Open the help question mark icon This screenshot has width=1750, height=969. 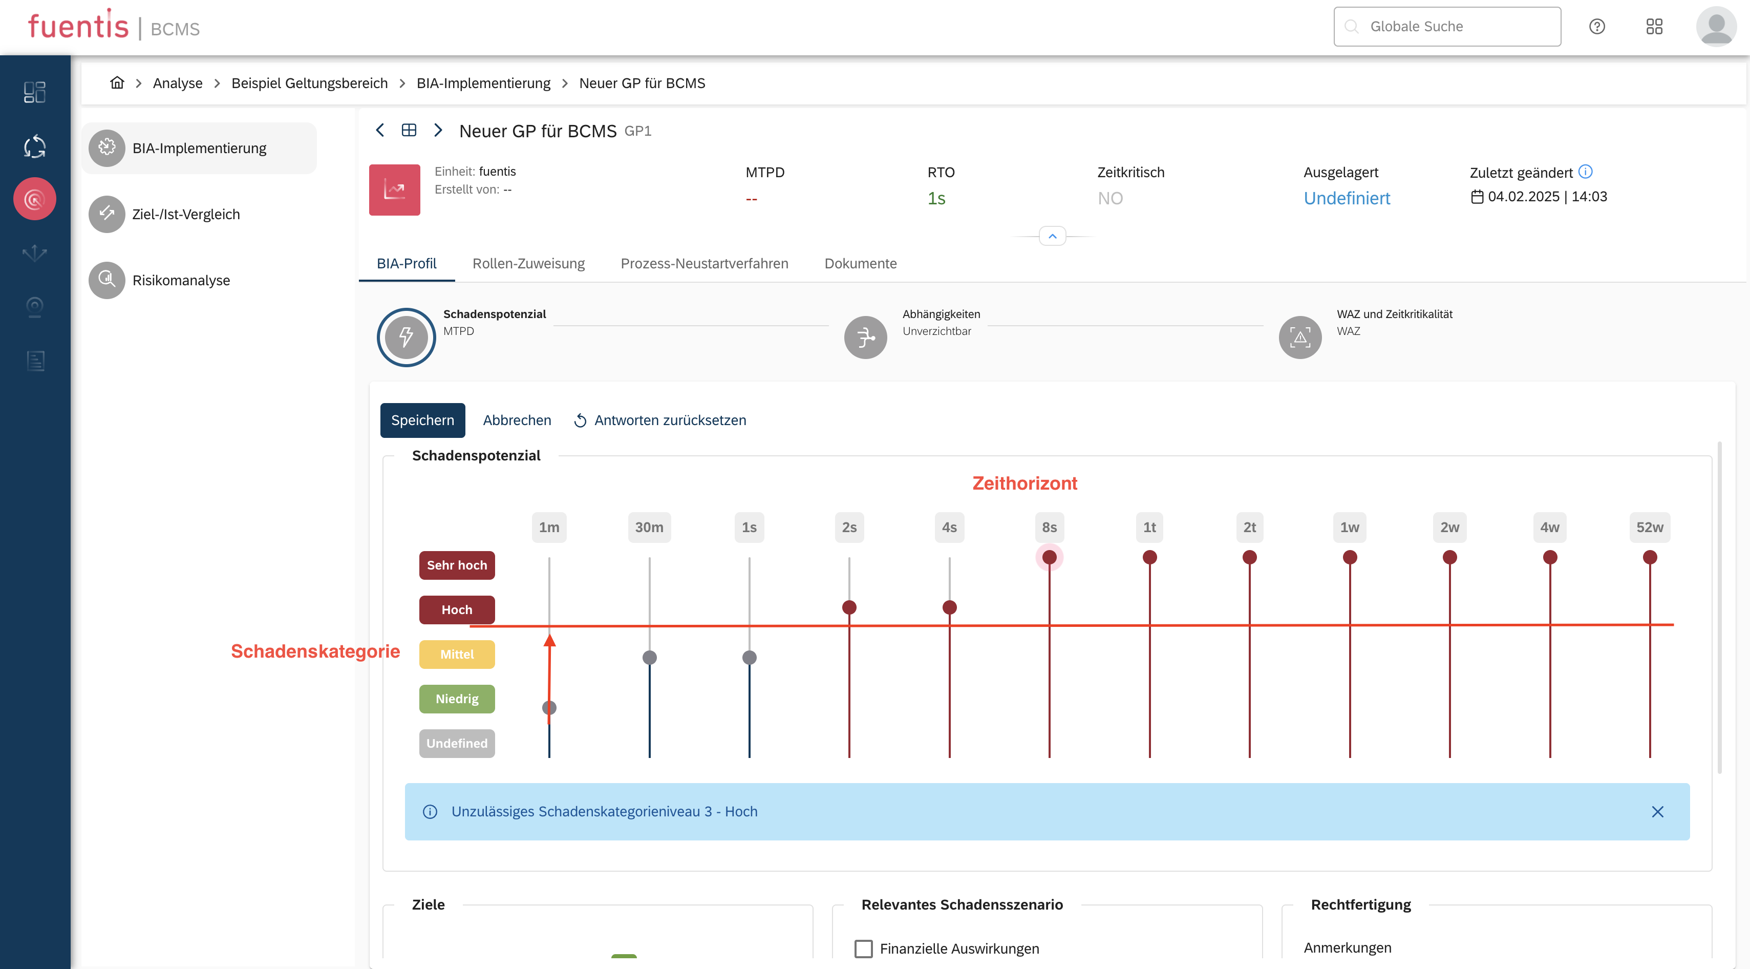1596,27
